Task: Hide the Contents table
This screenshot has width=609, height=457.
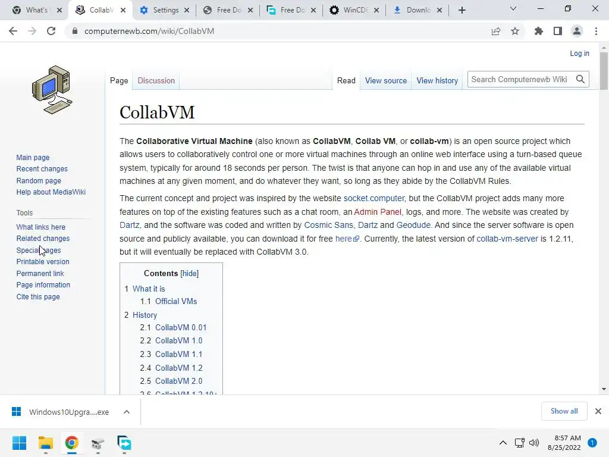Action: (x=190, y=273)
